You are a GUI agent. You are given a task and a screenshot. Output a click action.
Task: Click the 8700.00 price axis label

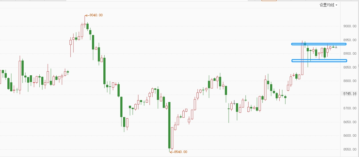[350, 108]
